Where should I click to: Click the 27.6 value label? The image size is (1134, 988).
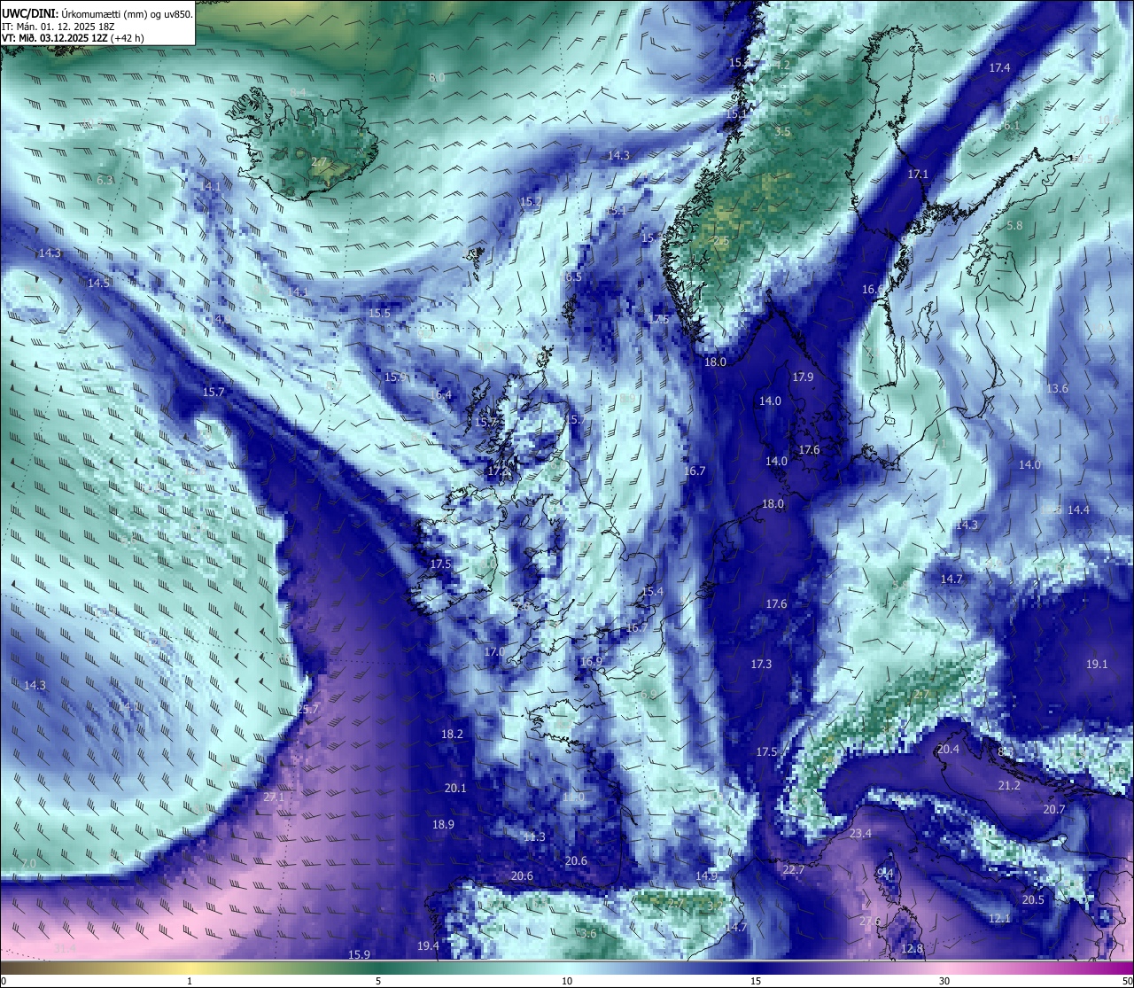(x=870, y=921)
